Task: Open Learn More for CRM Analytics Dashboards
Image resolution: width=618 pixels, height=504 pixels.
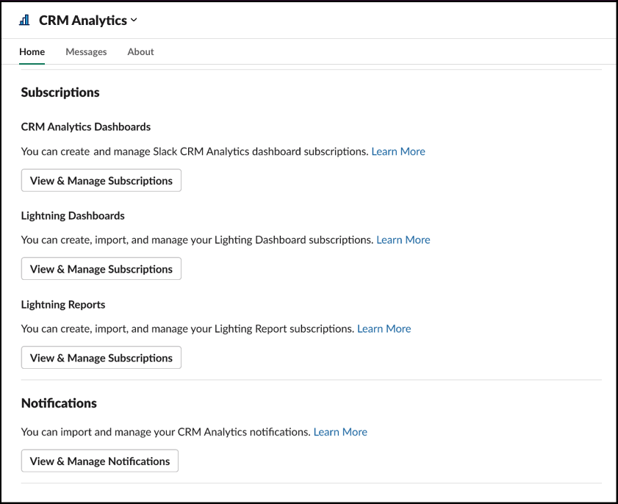Action: tap(398, 151)
